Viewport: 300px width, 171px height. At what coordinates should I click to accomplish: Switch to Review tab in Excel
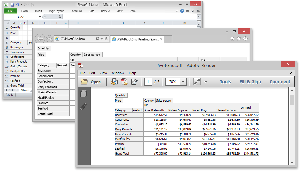point(106,11)
